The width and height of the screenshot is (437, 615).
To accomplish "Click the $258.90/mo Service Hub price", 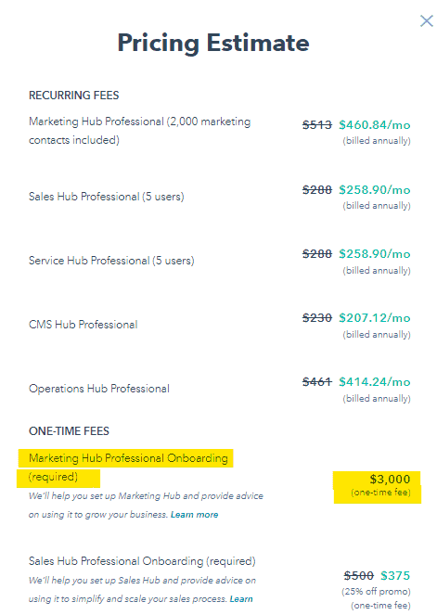I will click(375, 254).
